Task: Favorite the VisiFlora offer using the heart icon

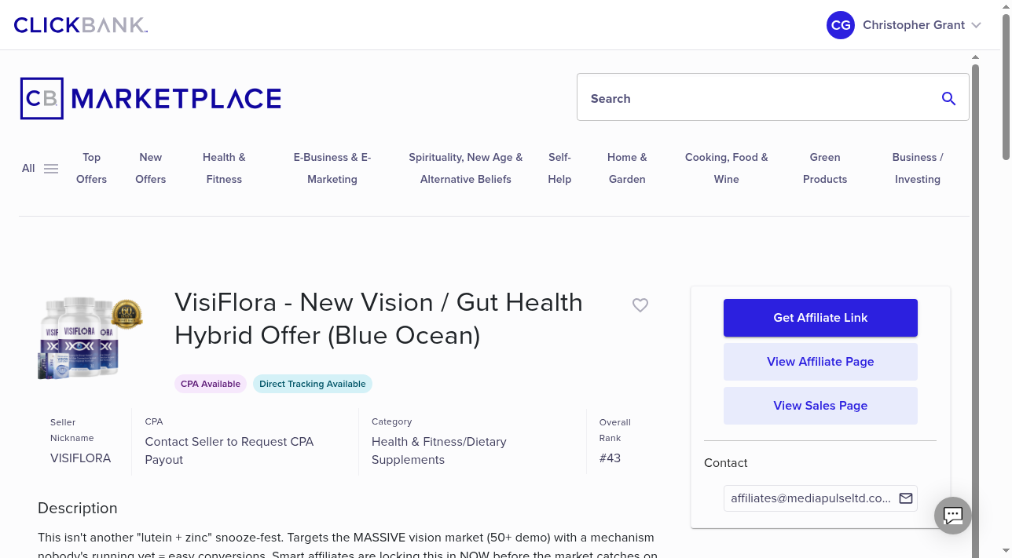Action: coord(640,305)
